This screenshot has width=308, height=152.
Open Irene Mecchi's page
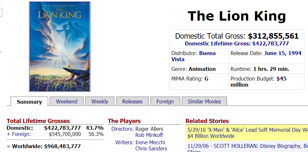[150, 142]
